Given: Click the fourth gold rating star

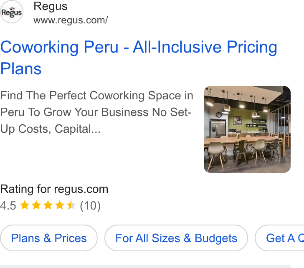Looking at the screenshot, I should coord(60,205).
